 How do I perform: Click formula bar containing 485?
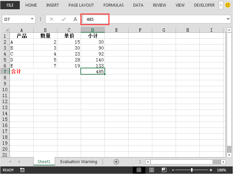pyautogui.click(x=154, y=19)
